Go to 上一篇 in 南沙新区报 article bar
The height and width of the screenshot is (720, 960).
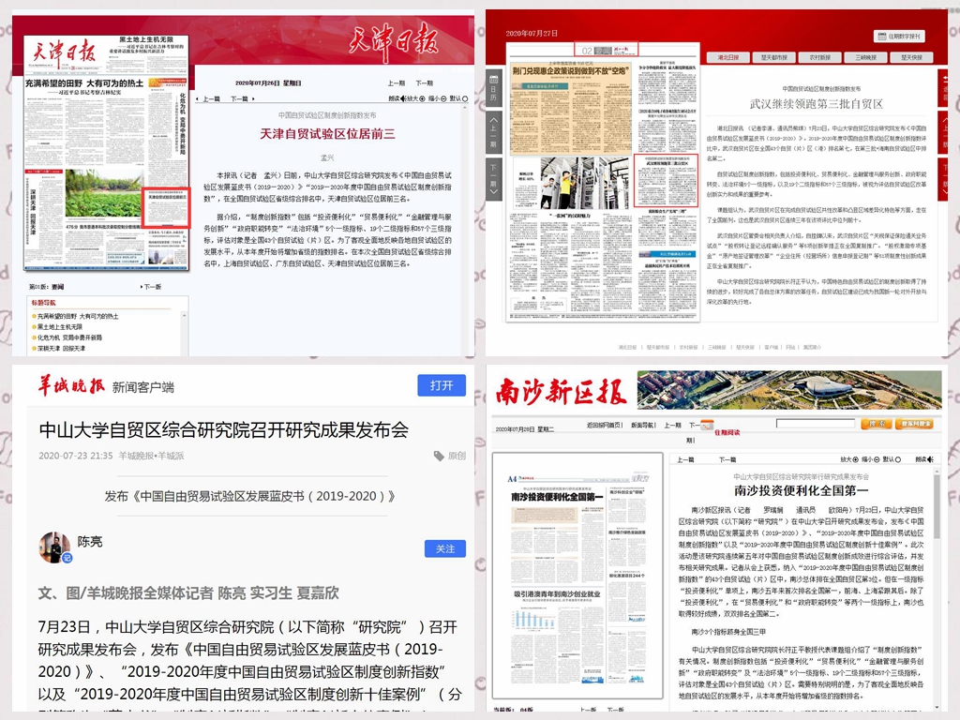(685, 459)
